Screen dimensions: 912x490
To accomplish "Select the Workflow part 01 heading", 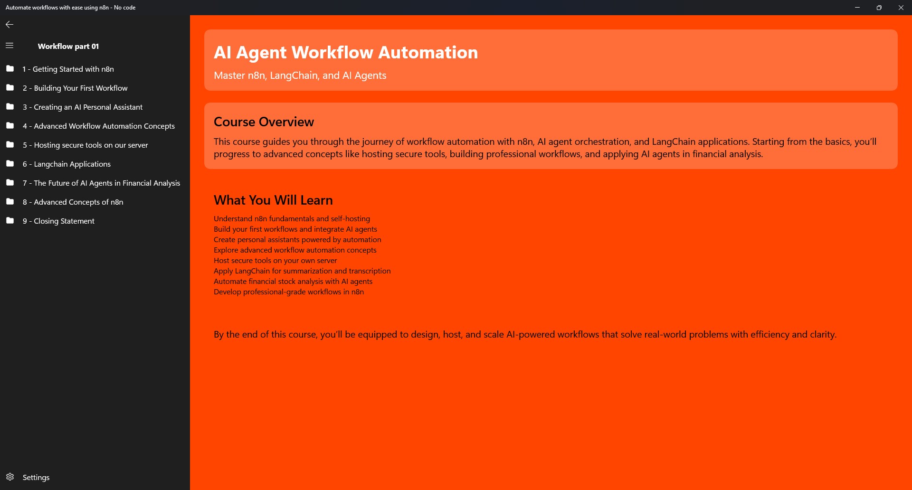I will [68, 46].
